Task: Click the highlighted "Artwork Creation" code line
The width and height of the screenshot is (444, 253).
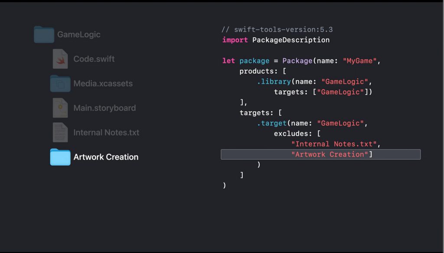Action: [320, 154]
